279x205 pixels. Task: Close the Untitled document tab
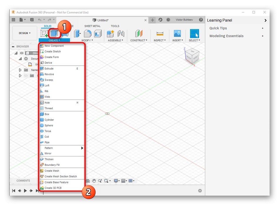(146, 20)
